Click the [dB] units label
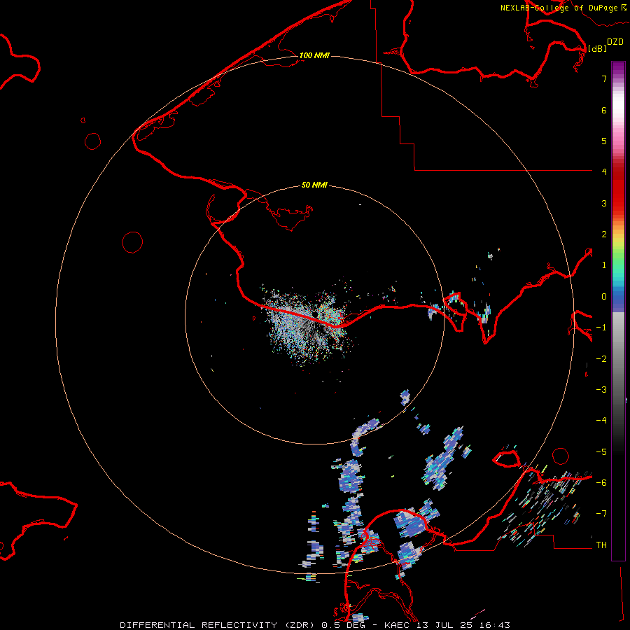630x630 pixels. [x=597, y=49]
